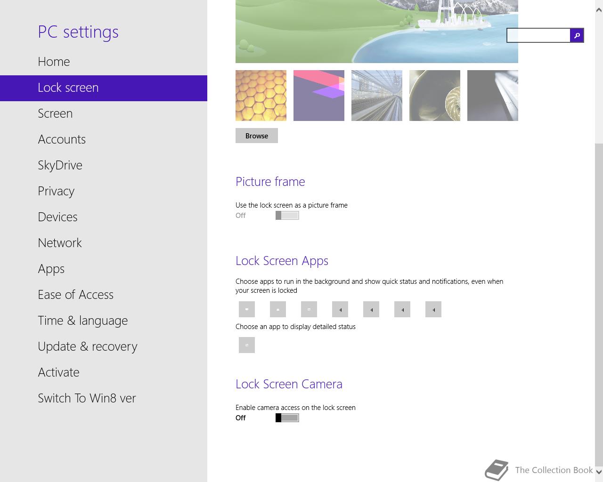Click 'Use the lock screen as a picture frame'

pos(292,205)
